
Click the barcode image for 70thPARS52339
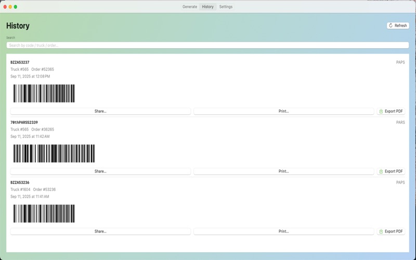54,153
